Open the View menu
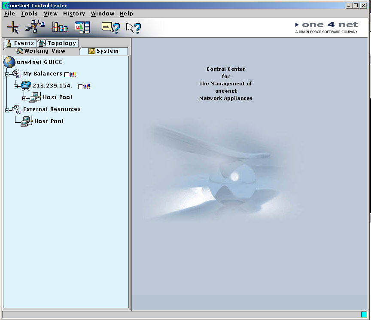 pyautogui.click(x=51, y=14)
